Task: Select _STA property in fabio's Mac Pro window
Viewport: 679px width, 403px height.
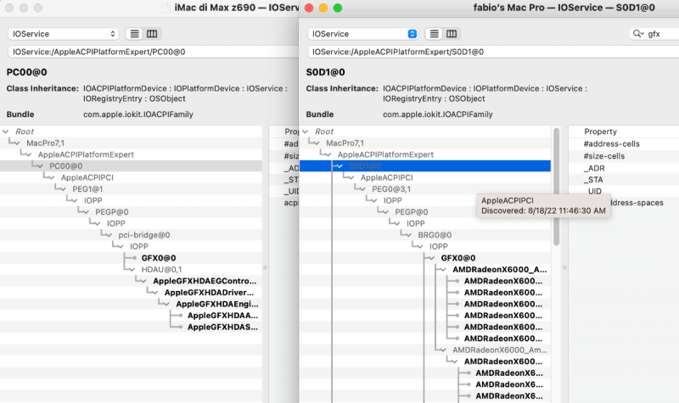Action: coord(592,180)
